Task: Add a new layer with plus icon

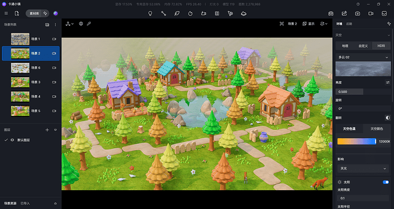Action: [x=47, y=130]
